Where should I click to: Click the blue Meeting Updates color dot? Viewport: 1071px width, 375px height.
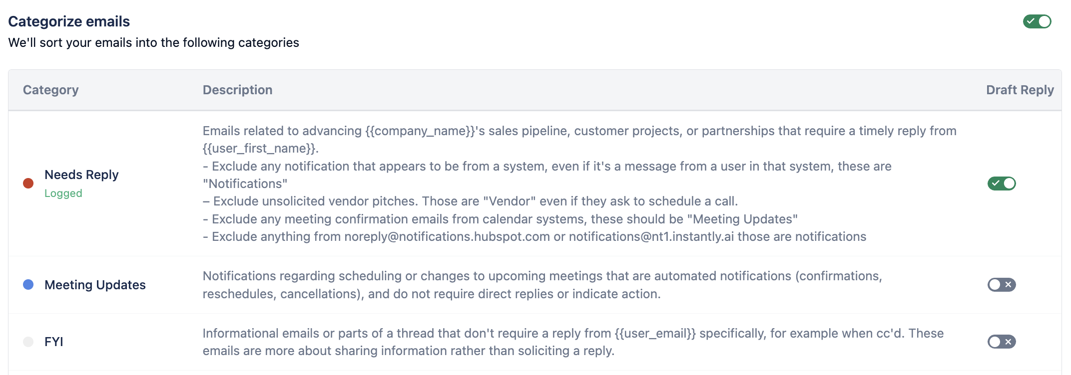pyautogui.click(x=28, y=285)
